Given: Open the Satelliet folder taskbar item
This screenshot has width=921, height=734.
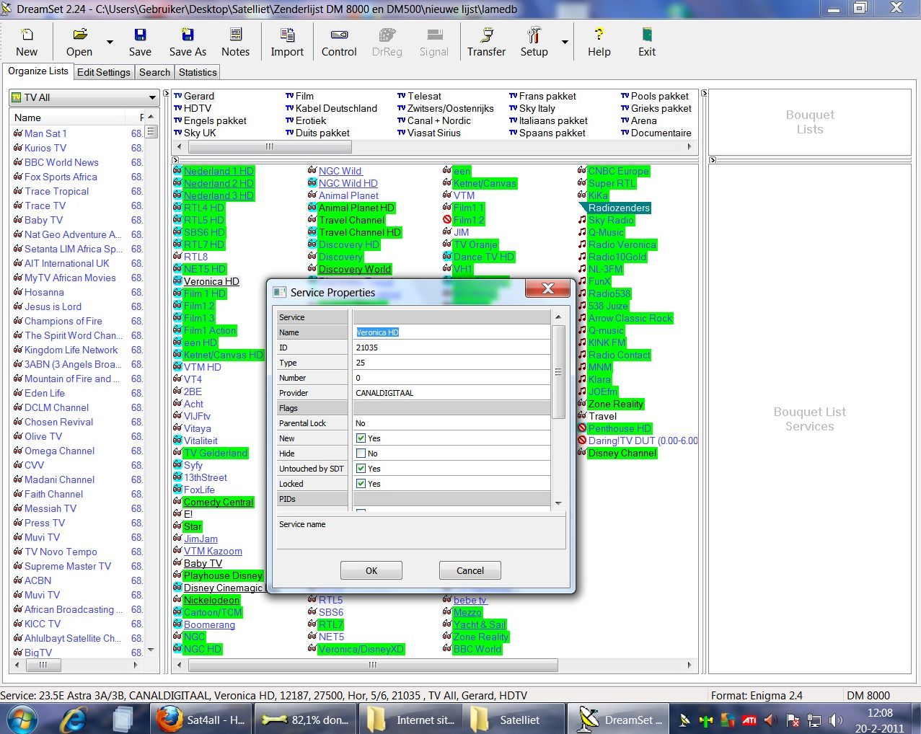Looking at the screenshot, I should tap(514, 720).
